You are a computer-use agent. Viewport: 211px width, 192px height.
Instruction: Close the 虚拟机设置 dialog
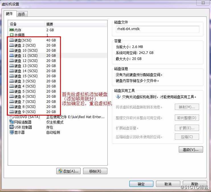click(203, 3)
